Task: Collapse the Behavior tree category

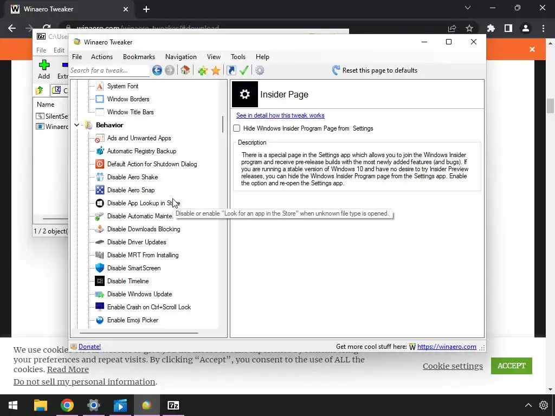Action: click(x=76, y=125)
